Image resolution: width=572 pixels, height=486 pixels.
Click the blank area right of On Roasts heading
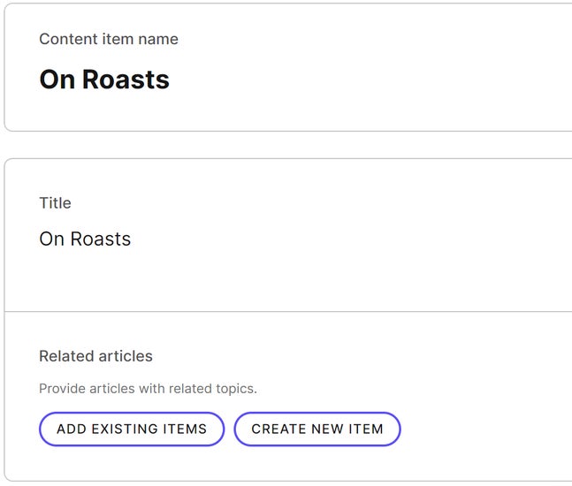pos(365,80)
